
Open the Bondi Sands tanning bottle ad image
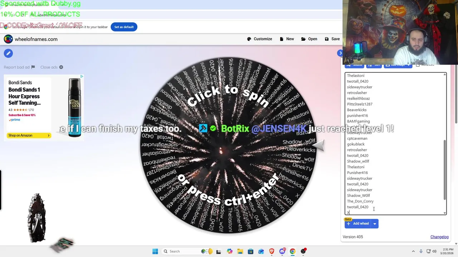[74, 107]
